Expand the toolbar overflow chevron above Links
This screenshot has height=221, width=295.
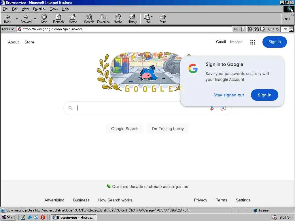pos(292,15)
